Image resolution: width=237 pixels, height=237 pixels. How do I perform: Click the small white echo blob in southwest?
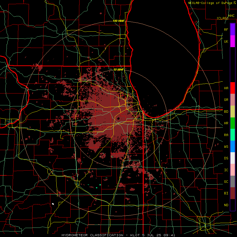[x=53, y=204]
